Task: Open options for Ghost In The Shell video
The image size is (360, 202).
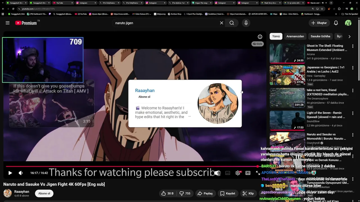Action: pos(353,46)
